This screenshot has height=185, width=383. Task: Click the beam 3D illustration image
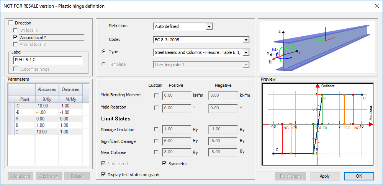(316, 47)
